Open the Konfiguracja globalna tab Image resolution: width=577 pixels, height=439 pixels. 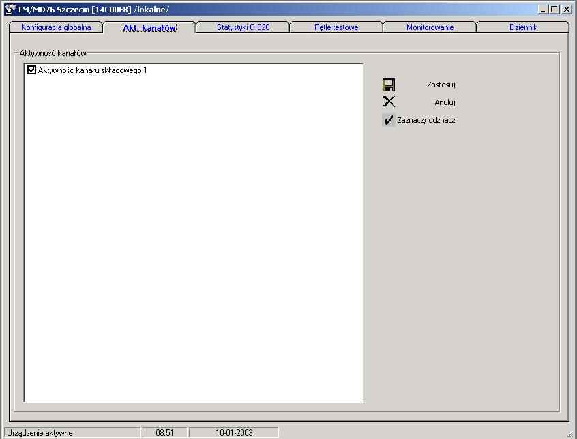(x=56, y=27)
